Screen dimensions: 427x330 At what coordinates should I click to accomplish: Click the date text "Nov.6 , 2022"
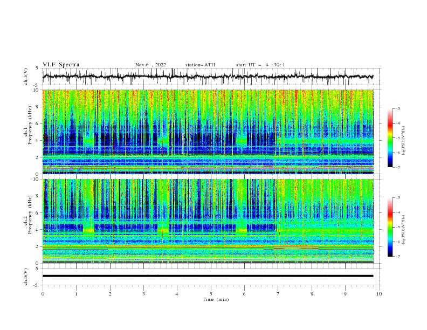click(x=150, y=65)
